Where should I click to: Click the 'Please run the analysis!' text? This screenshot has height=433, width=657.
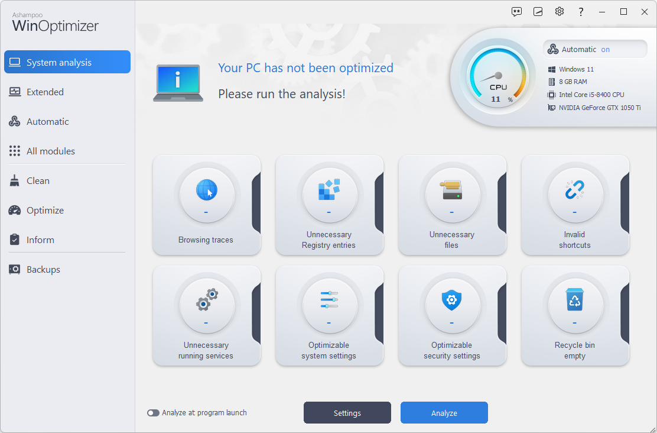coord(282,94)
